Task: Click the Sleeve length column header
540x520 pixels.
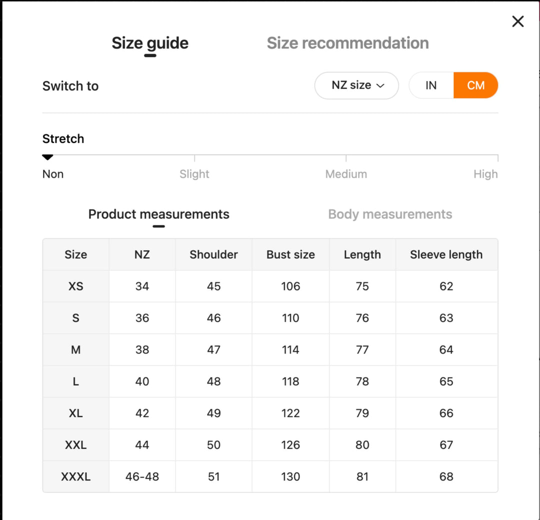Action: (x=446, y=254)
